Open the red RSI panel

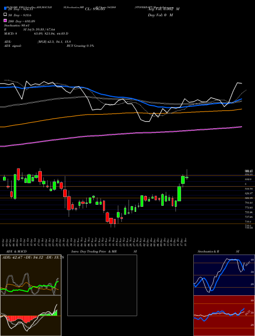tap(224, 316)
